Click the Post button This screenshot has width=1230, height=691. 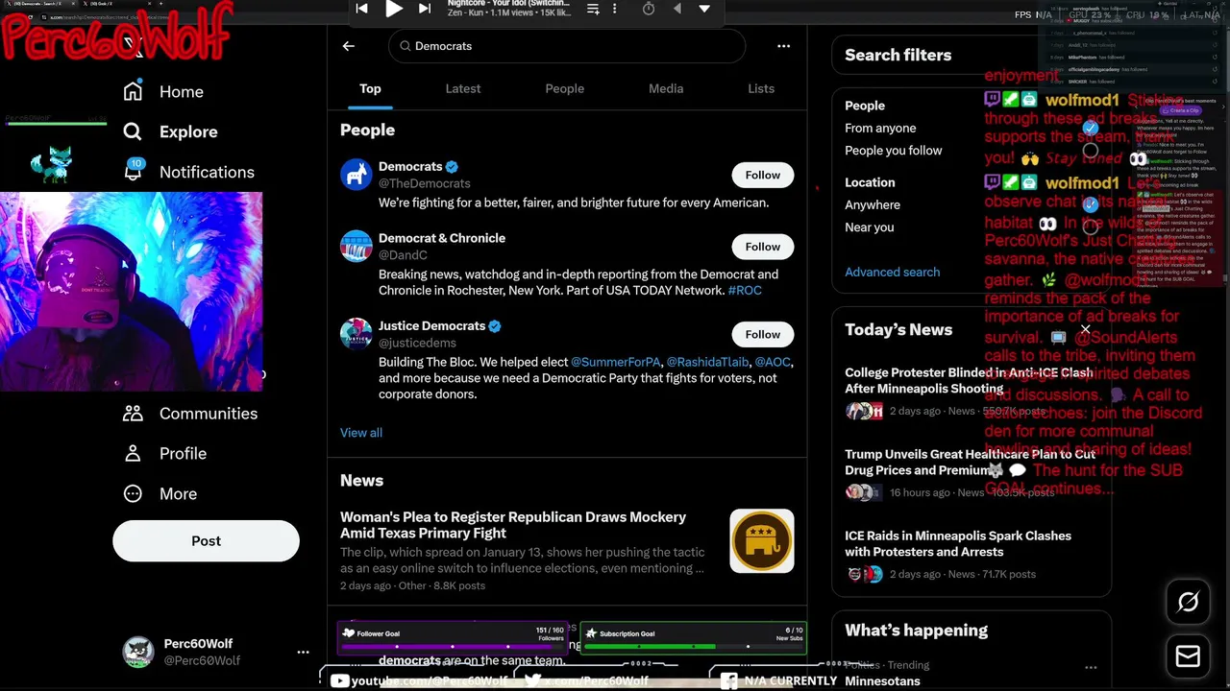click(x=206, y=540)
